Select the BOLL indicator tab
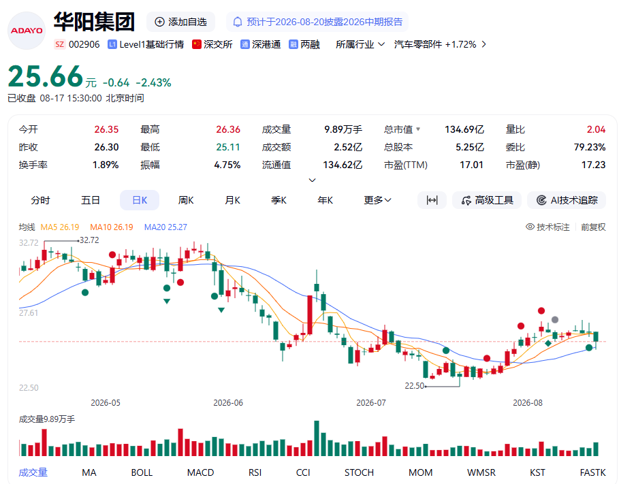The height and width of the screenshot is (484, 619). coord(142,472)
